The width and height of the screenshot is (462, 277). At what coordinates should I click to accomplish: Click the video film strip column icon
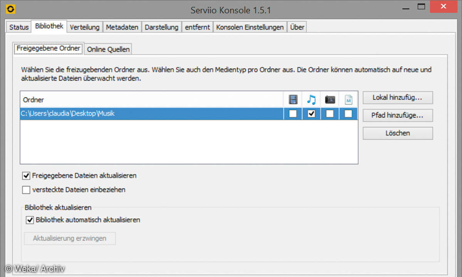click(293, 100)
